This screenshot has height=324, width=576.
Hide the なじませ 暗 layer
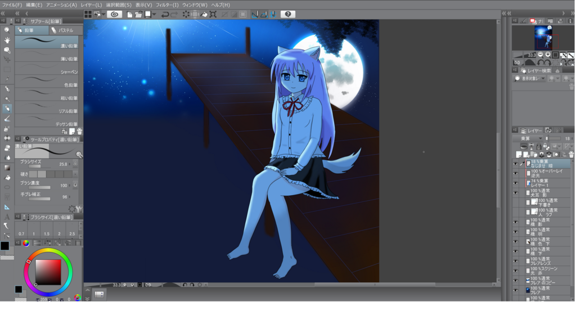point(515,164)
